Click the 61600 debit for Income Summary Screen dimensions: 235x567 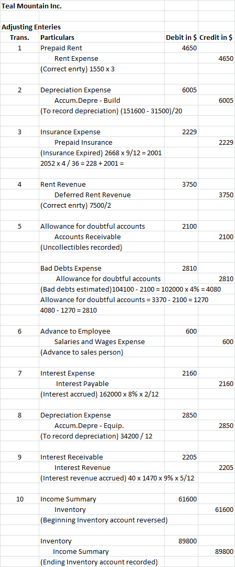click(x=188, y=499)
